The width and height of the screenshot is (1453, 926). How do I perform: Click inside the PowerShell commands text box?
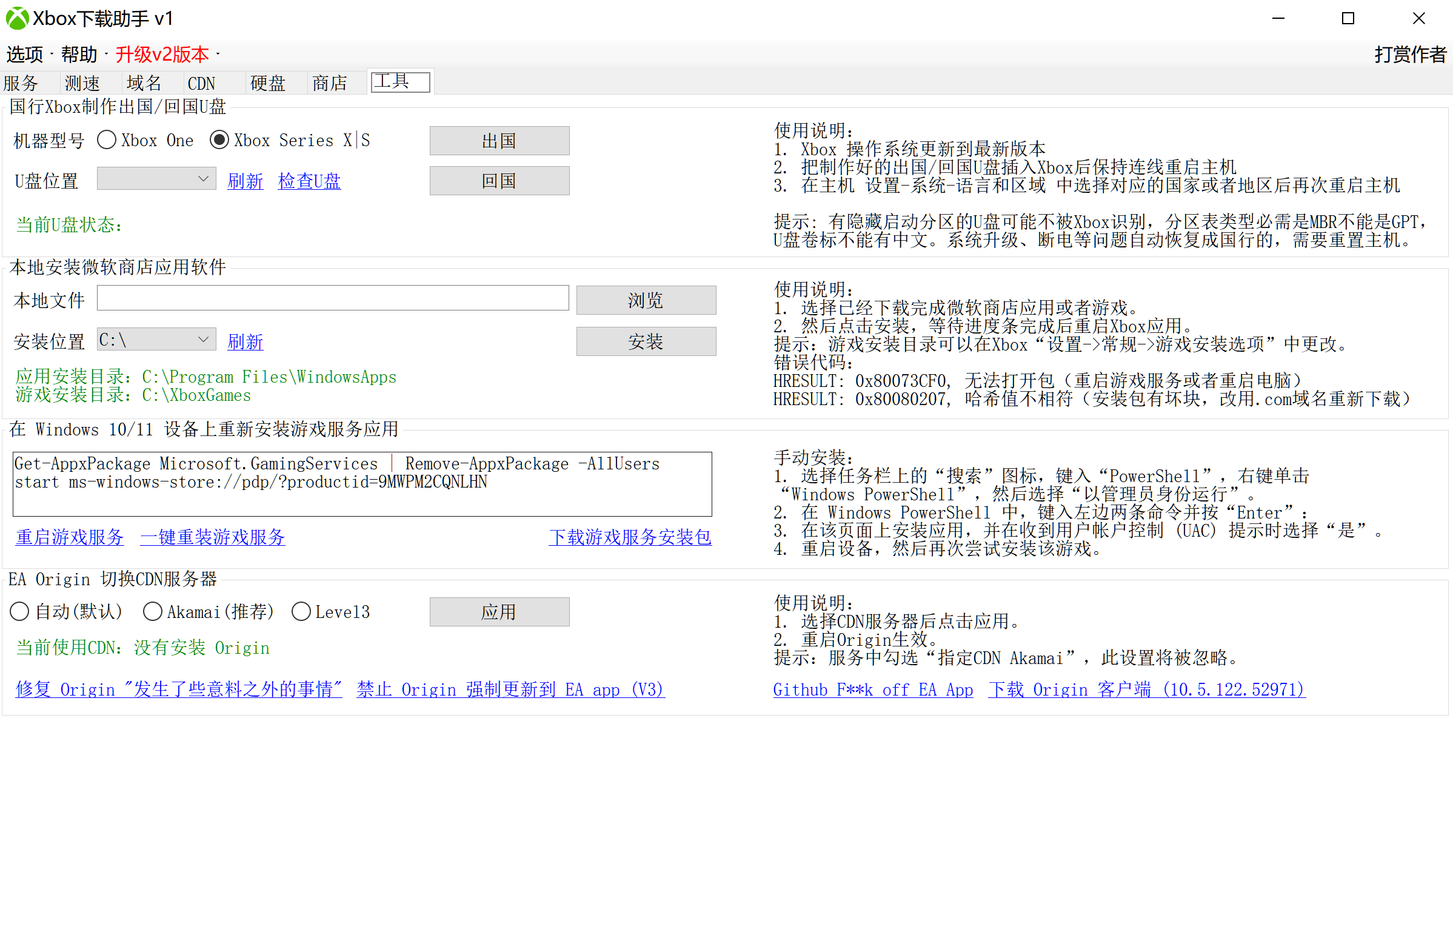(x=362, y=484)
